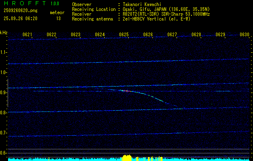Image resolution: width=253 pixels, height=161 pixels.
Task: Click the meteor count value 13
Action: click(x=58, y=19)
